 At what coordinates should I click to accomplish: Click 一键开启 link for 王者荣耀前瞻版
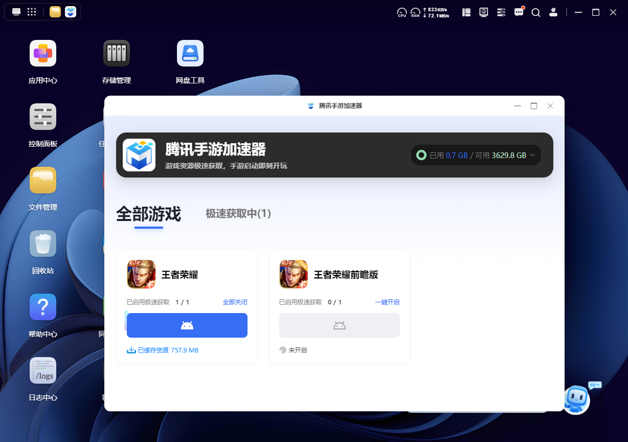click(x=387, y=302)
